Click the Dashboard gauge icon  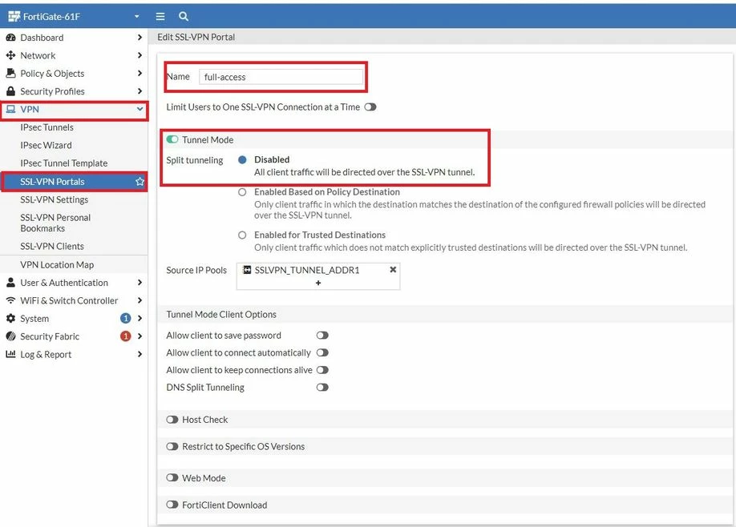tap(10, 38)
